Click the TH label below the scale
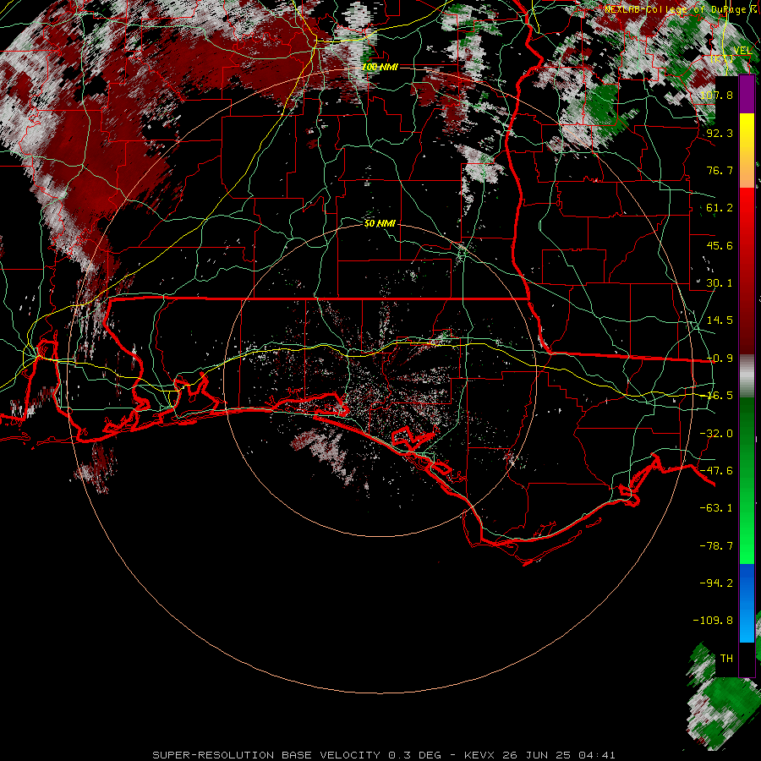The image size is (761, 761). pyautogui.click(x=726, y=659)
